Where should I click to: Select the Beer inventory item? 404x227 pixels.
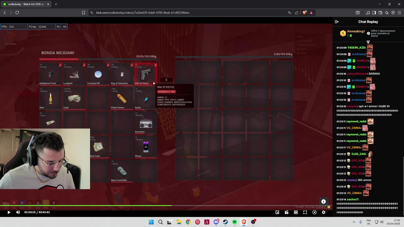(50, 99)
